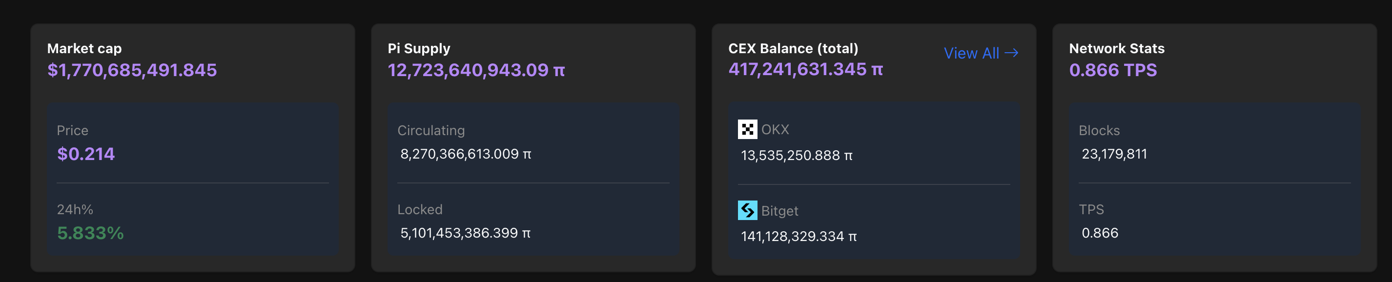Click the OKX exchange name label

point(775,130)
